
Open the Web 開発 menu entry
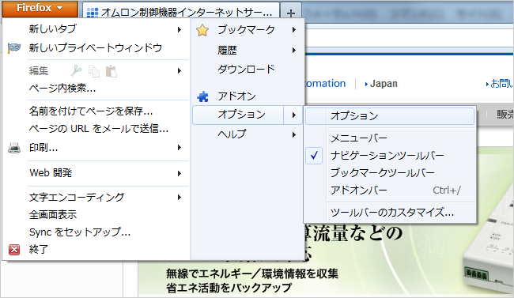pos(51,173)
